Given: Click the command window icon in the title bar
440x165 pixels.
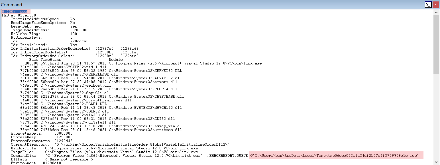Looking at the screenshot, I should tap(428, 5).
